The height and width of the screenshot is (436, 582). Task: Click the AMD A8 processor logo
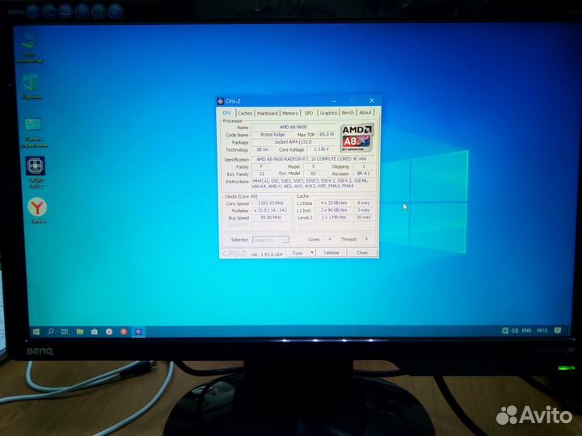click(x=356, y=137)
